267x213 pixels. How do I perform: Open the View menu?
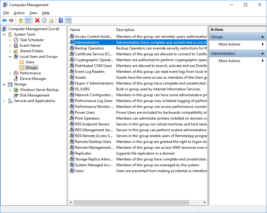click(33, 13)
